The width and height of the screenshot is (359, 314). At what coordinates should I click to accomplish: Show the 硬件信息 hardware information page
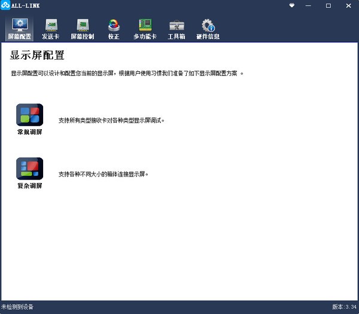point(208,28)
